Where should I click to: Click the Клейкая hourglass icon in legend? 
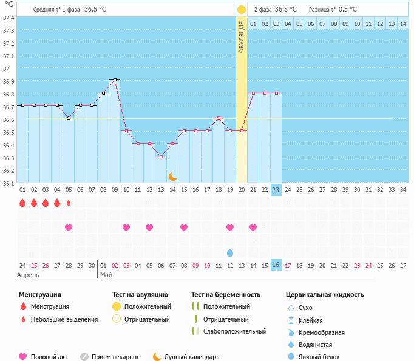[x=291, y=320]
